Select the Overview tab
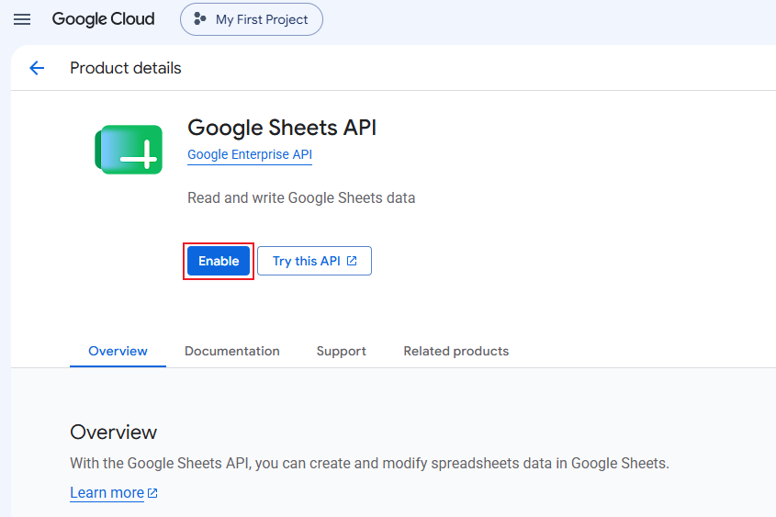This screenshot has height=517, width=776. click(118, 351)
